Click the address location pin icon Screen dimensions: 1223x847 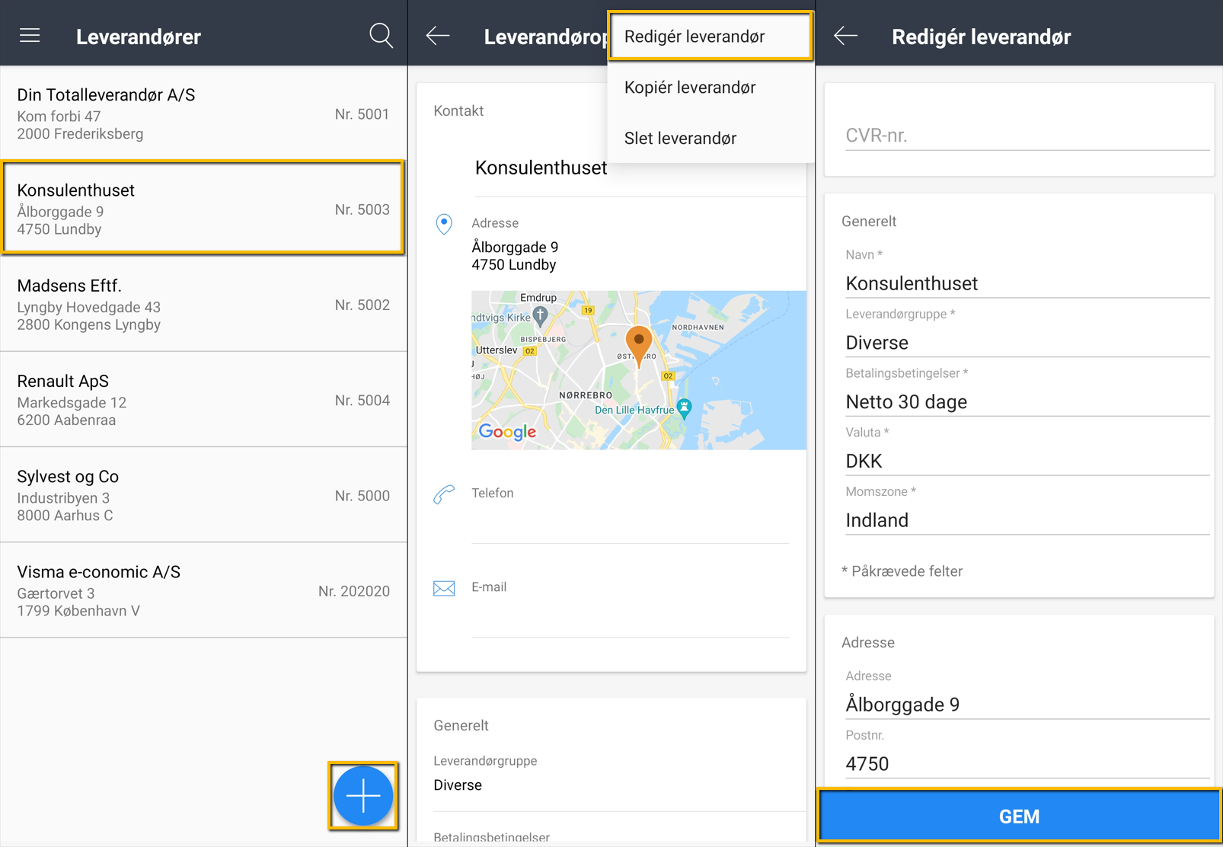pyautogui.click(x=444, y=223)
